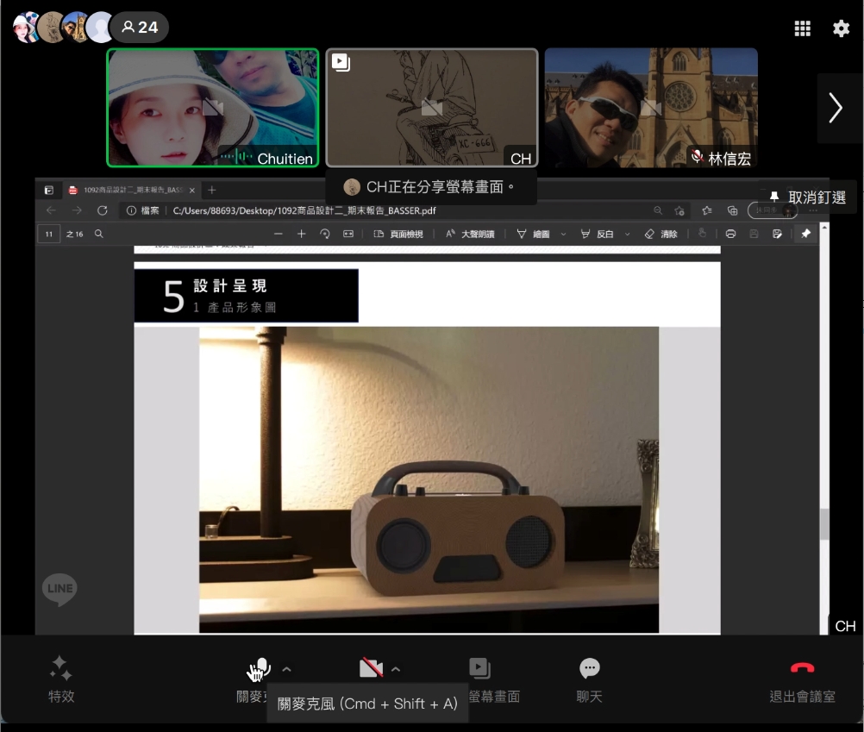864x732 pixels.
Task: Select Chuitien's video thumbnail
Action: click(x=212, y=108)
